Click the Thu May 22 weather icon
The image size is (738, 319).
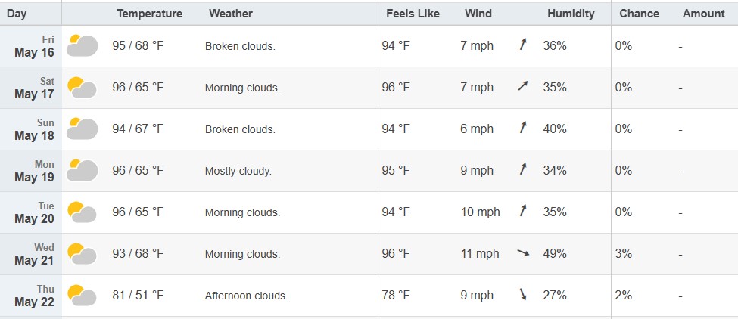click(83, 295)
